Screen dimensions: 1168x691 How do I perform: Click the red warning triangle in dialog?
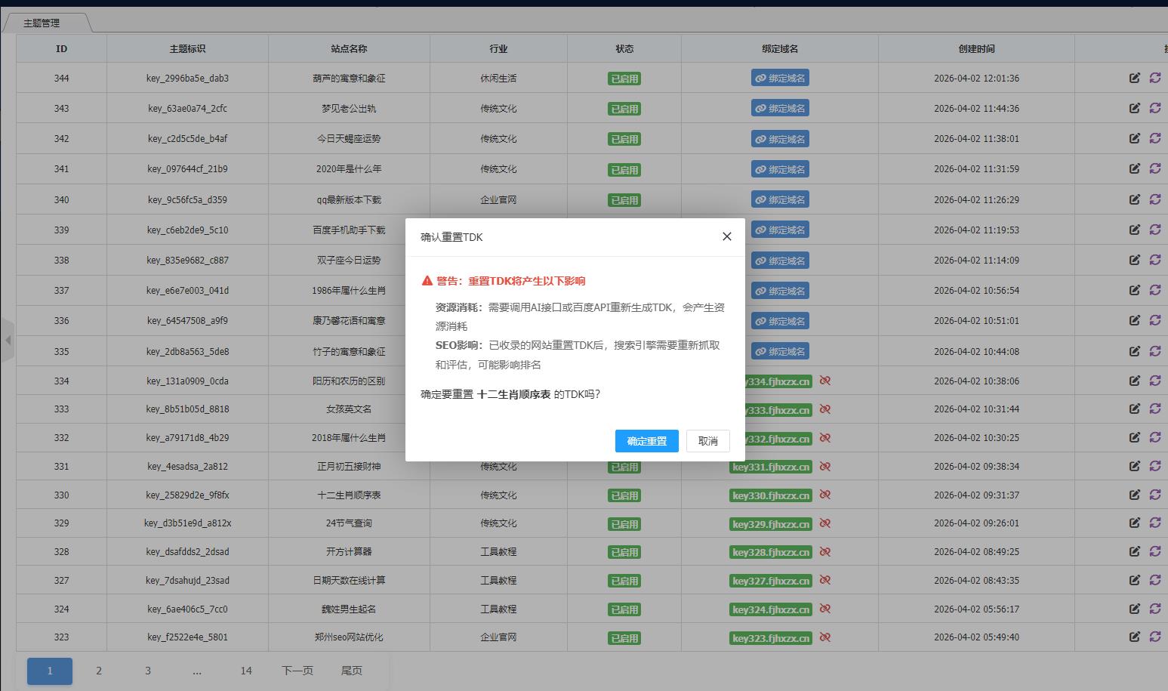tap(428, 280)
